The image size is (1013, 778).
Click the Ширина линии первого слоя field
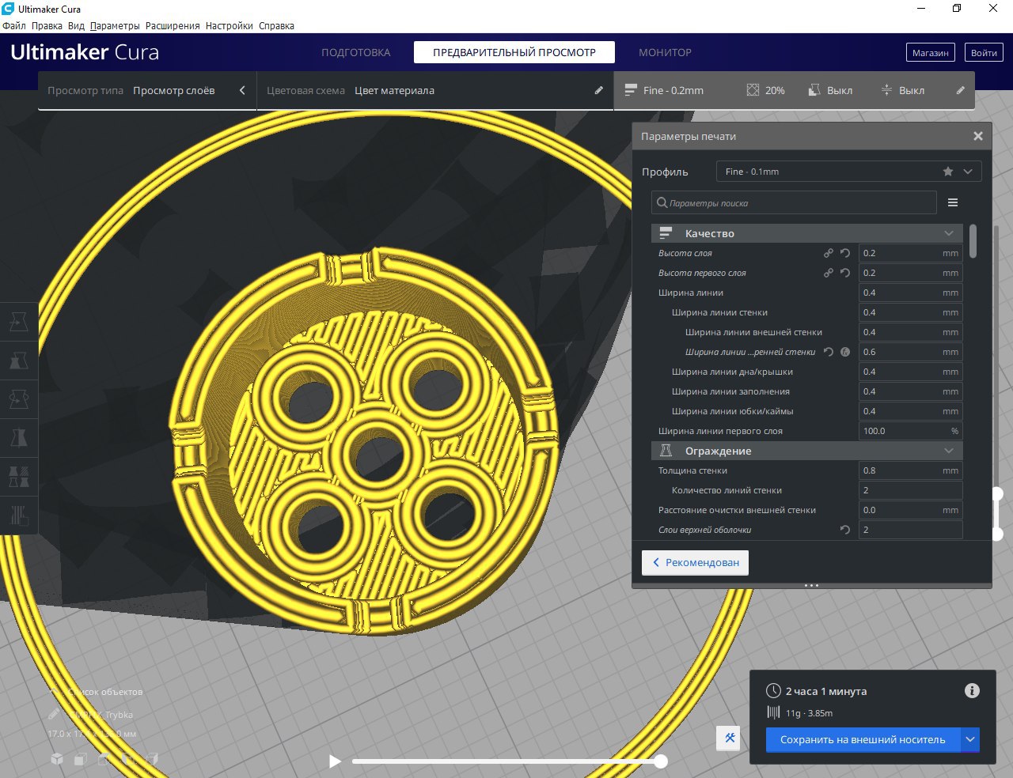(x=910, y=431)
